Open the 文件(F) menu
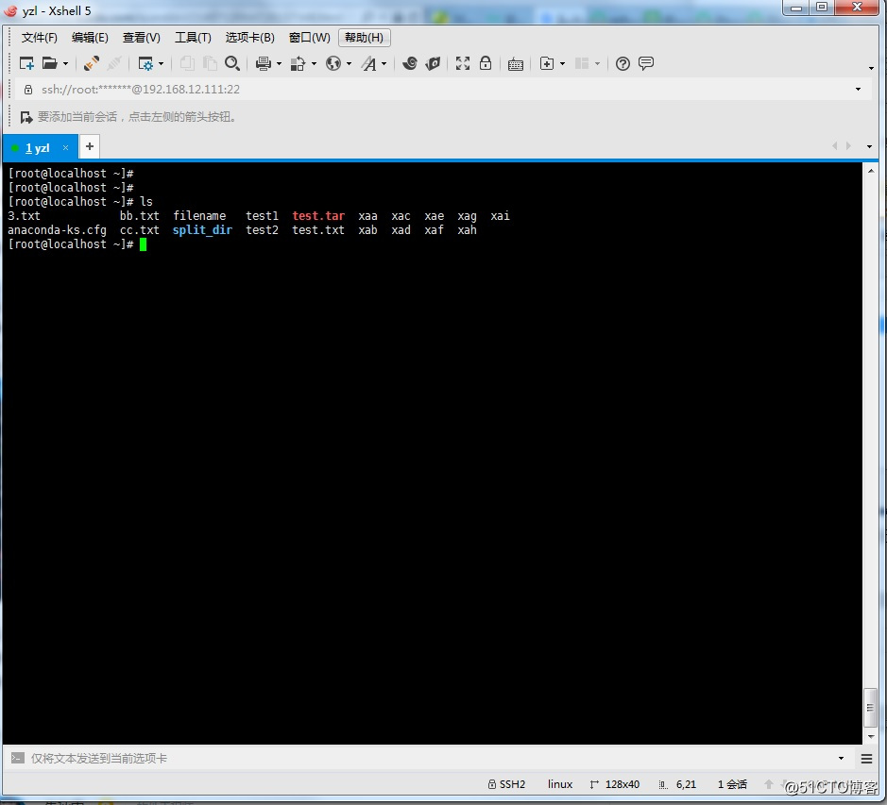 (39, 38)
